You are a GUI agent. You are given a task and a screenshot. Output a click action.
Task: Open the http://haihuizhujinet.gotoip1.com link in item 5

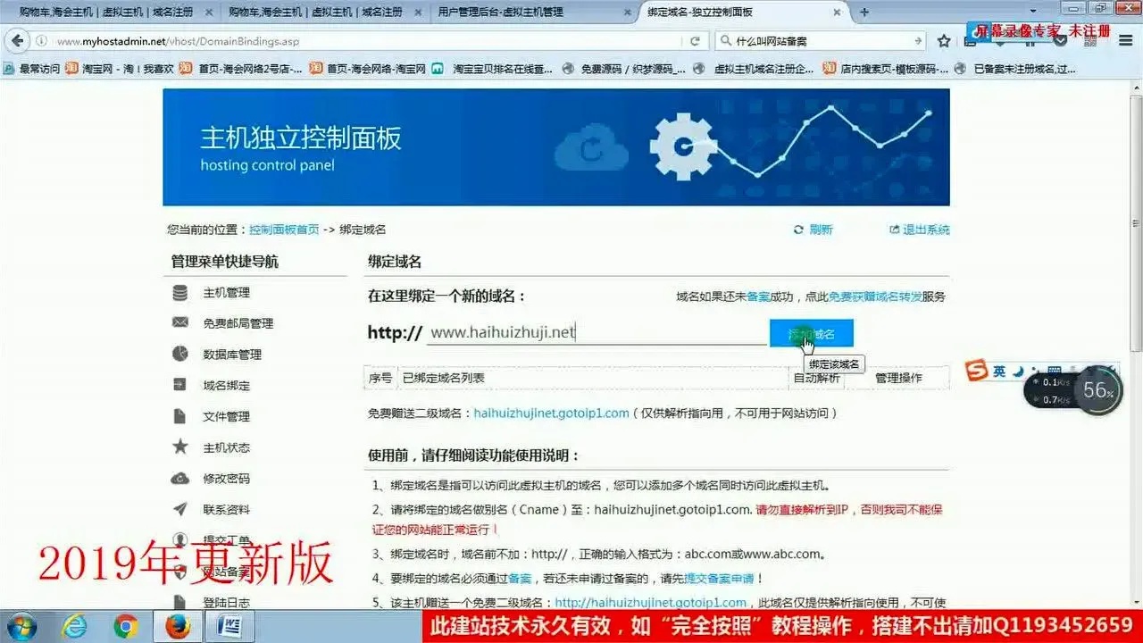[651, 603]
